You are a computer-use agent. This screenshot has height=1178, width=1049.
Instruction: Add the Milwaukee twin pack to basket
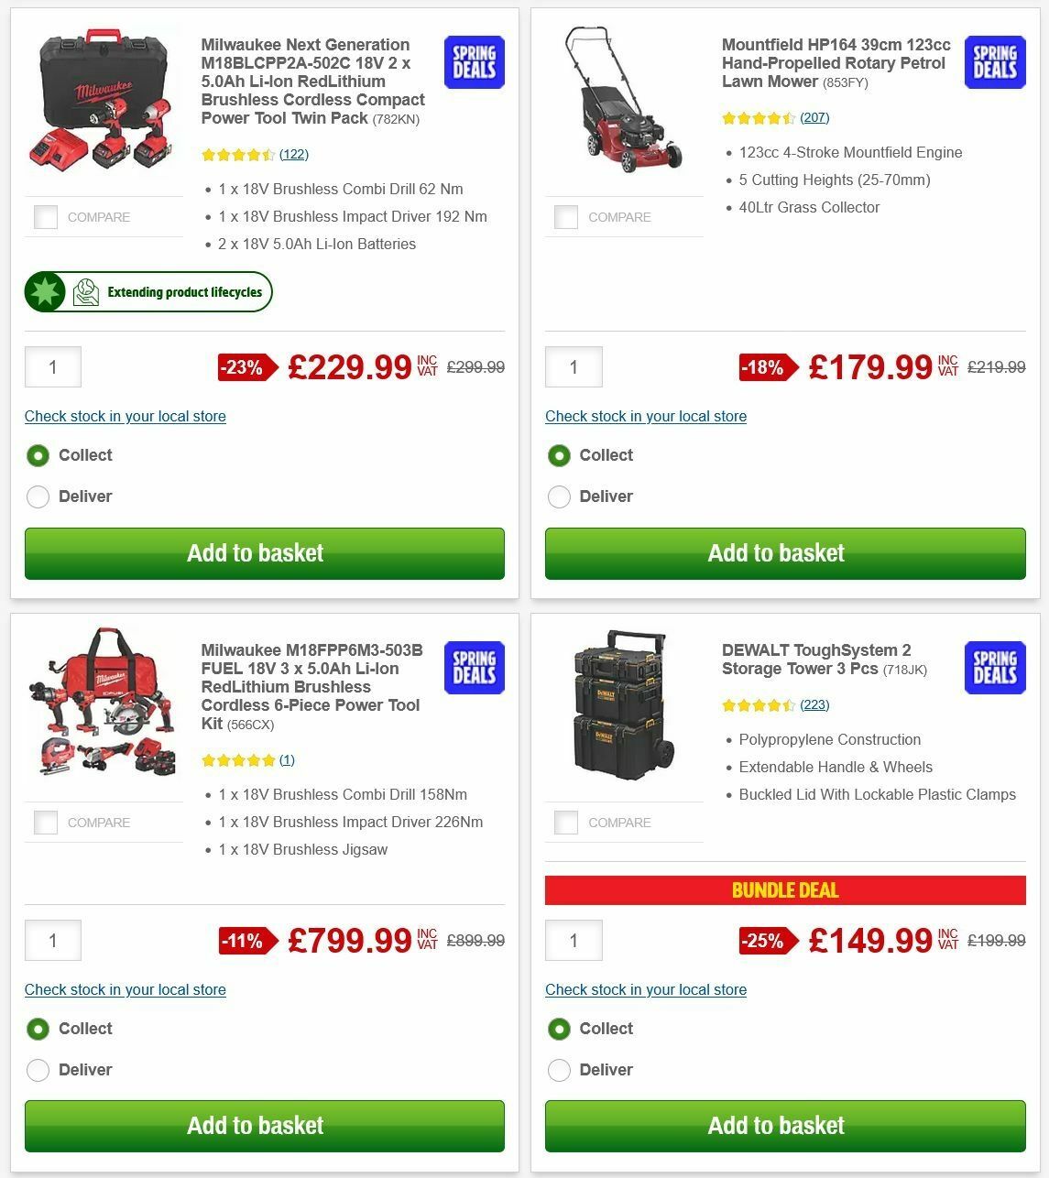tap(264, 553)
